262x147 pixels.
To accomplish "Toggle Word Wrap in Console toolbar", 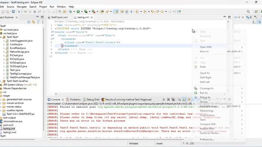I will (x=189, y=100).
